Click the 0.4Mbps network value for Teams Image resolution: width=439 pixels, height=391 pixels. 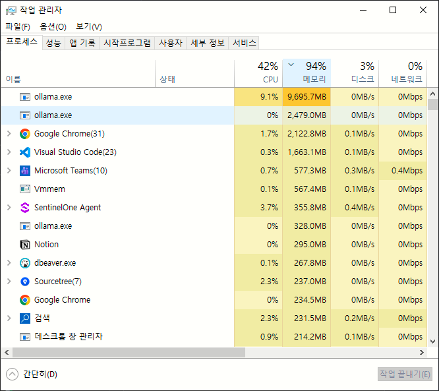point(403,171)
